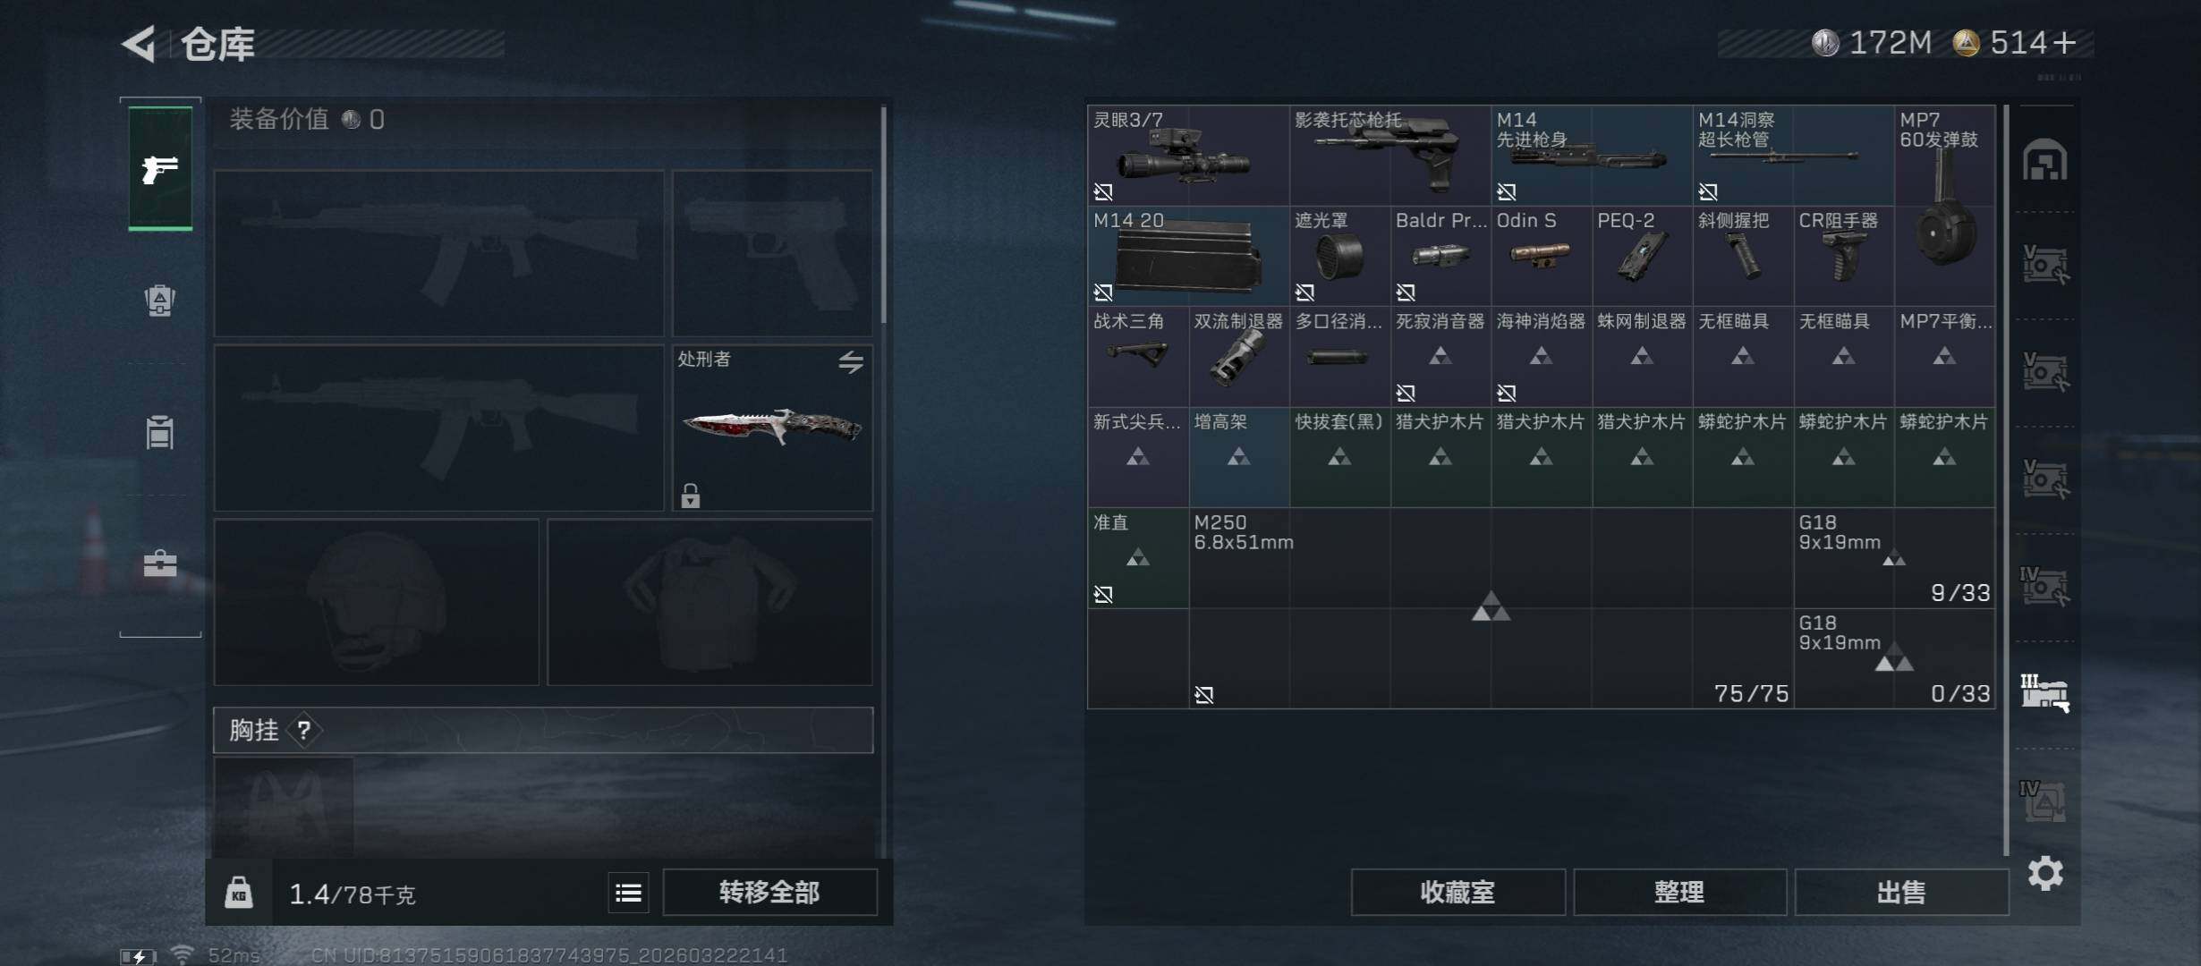Select the highlighted level III storage container icon
2201x966 pixels.
tap(2045, 692)
